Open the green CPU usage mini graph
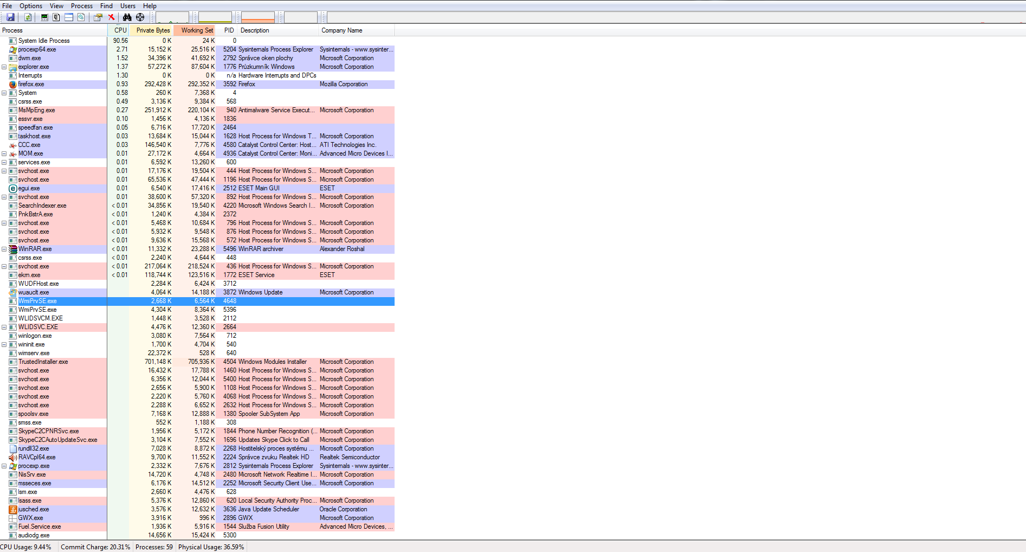 click(x=172, y=17)
